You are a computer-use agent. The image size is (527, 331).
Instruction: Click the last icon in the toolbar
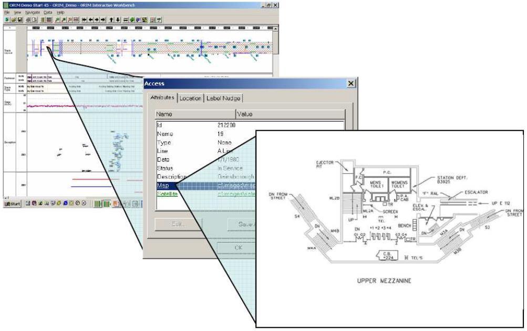coord(159,20)
